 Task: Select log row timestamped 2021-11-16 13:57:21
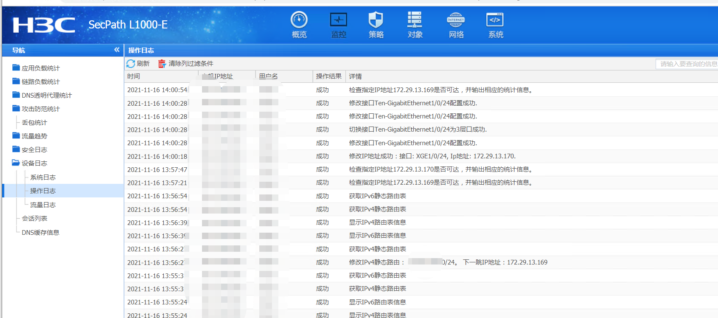[421, 183]
